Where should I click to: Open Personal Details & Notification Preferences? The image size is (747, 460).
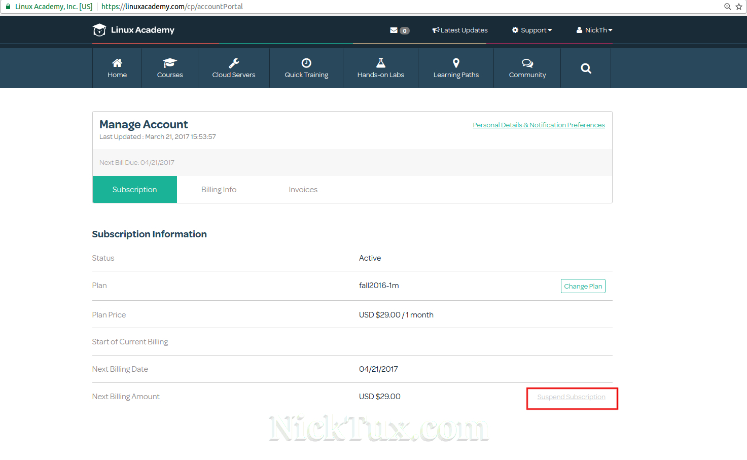(539, 125)
